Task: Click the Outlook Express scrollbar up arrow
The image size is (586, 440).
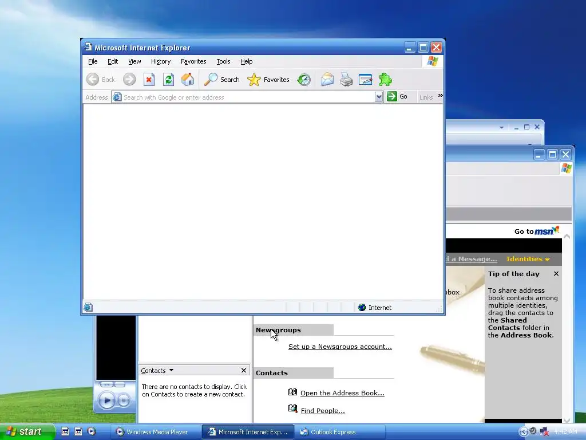Action: click(x=567, y=237)
